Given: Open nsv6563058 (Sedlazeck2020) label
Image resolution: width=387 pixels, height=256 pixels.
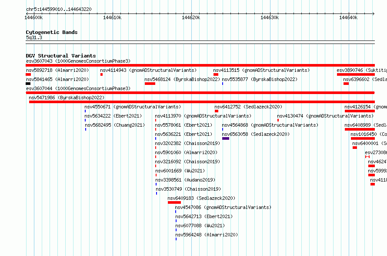Looking at the screenshot, I should (256, 134).
